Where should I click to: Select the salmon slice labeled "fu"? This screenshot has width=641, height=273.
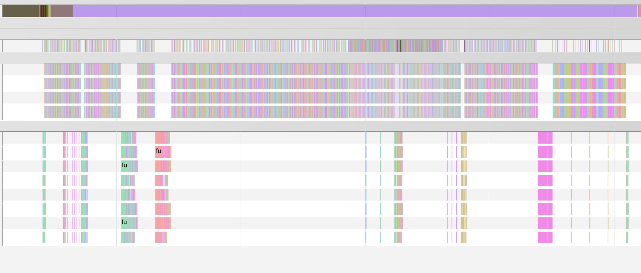pyautogui.click(x=159, y=152)
